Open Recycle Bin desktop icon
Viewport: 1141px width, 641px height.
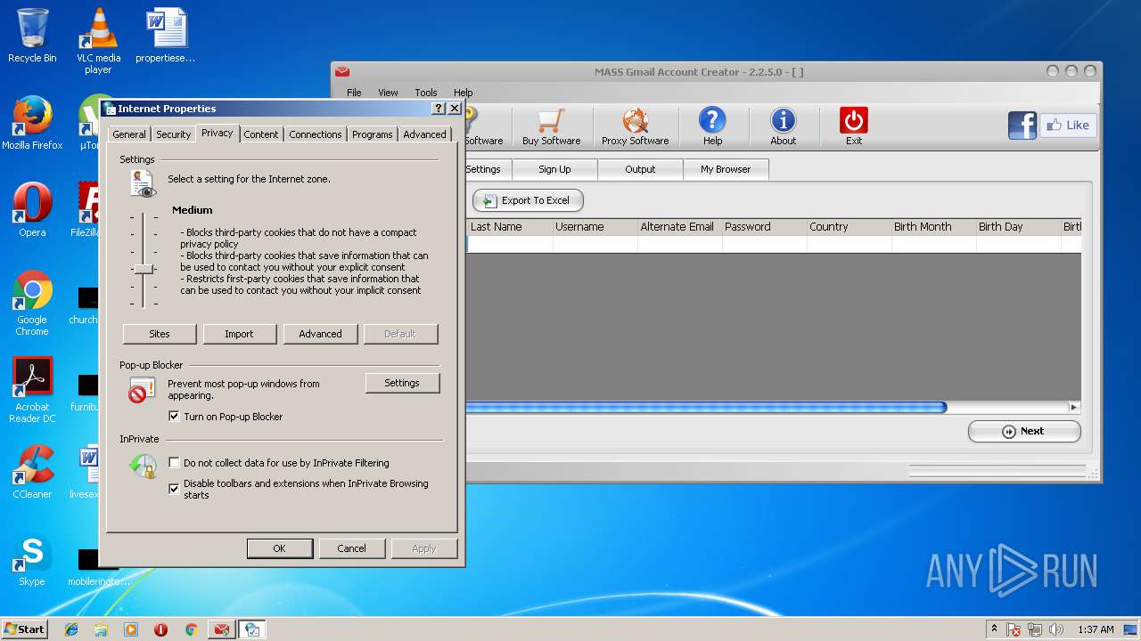pyautogui.click(x=32, y=36)
